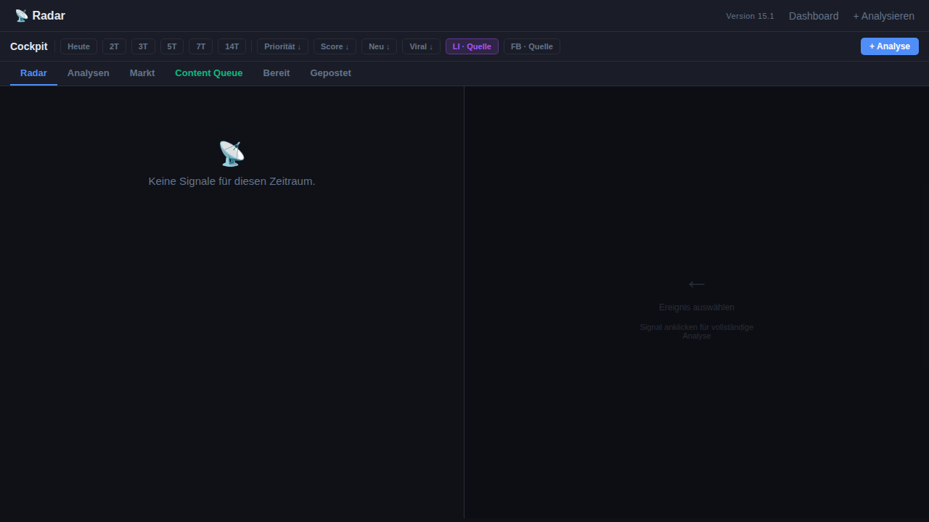Viewport: 929px width, 522px height.
Task: Click 'Signal anklicken für vollständige Analyse' hint
Action: pyautogui.click(x=697, y=331)
